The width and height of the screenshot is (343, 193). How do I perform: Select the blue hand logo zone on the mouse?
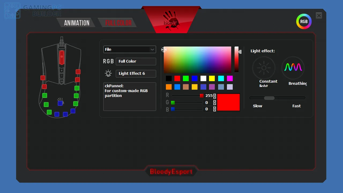pos(60,103)
